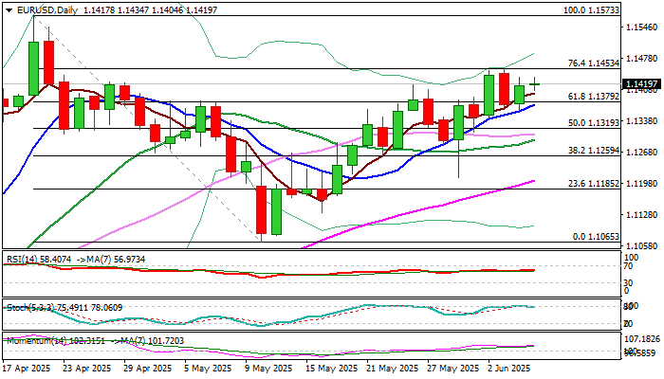Click the 2 Jun 2025 date marker
This screenshot has width=664, height=379.
point(509,369)
